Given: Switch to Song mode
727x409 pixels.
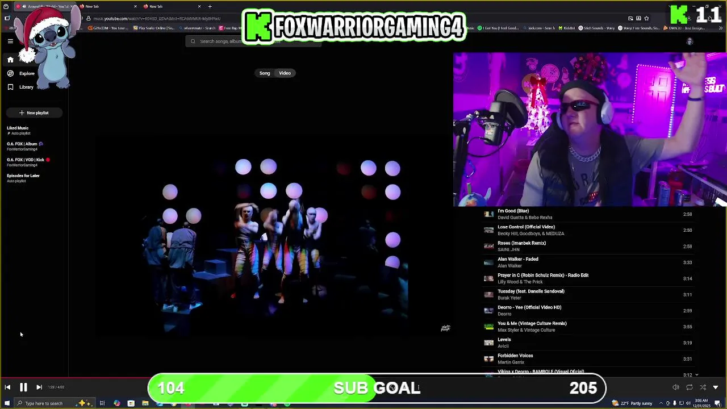Looking at the screenshot, I should (265, 73).
